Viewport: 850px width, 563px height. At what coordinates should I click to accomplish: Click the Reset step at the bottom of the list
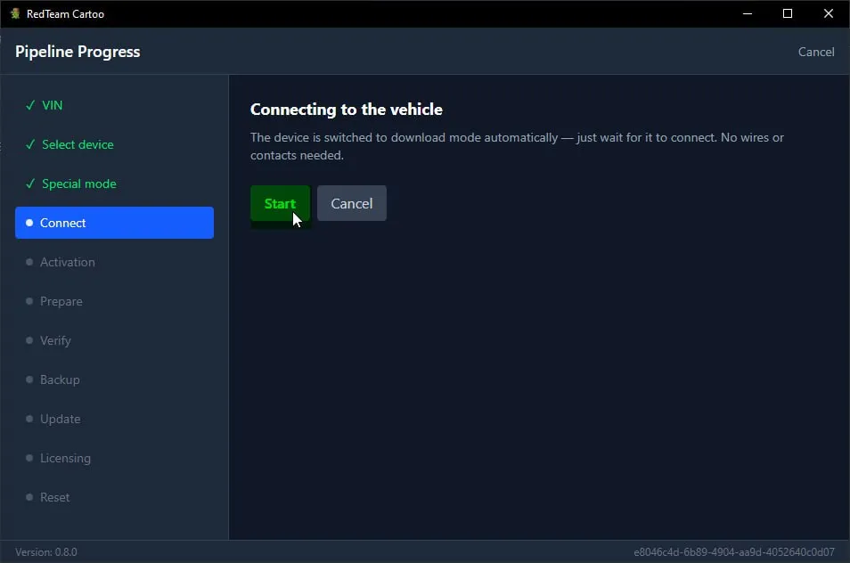114,497
